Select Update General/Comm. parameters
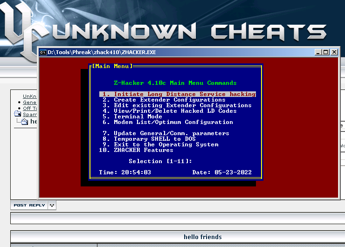This screenshot has width=345, height=247. (166, 133)
